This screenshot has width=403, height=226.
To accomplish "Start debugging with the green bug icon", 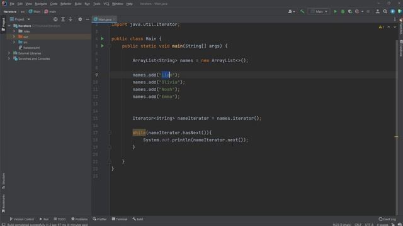I will (343, 11).
